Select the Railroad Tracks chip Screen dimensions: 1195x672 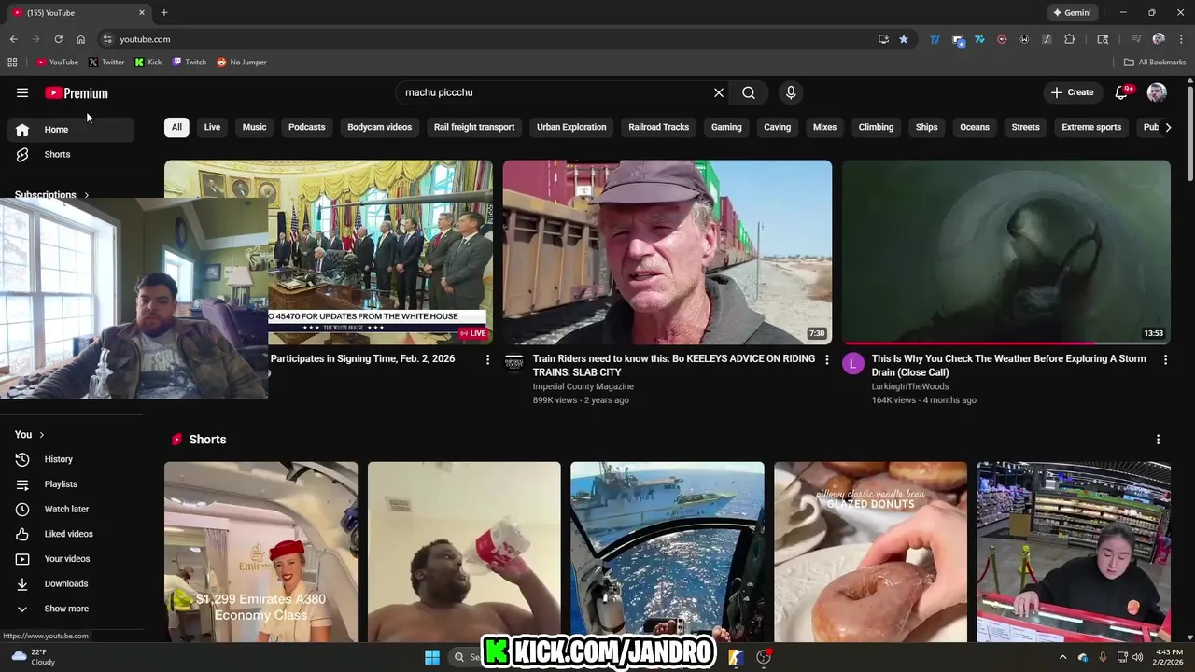pyautogui.click(x=658, y=127)
